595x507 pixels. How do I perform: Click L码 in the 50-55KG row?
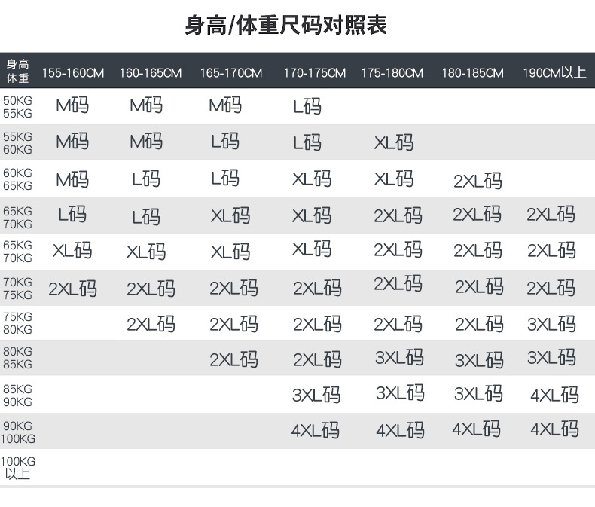click(x=307, y=106)
